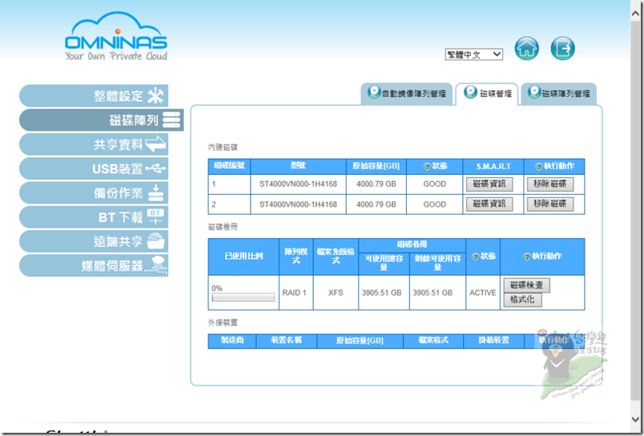Image resolution: width=644 pixels, height=436 pixels.
Task: Click the 格式化 button
Action: [x=522, y=300]
